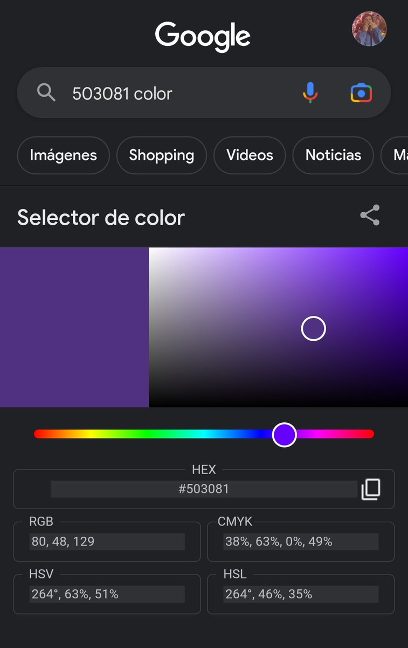The image size is (408, 648).
Task: Switch to Noticias results
Action: point(333,156)
